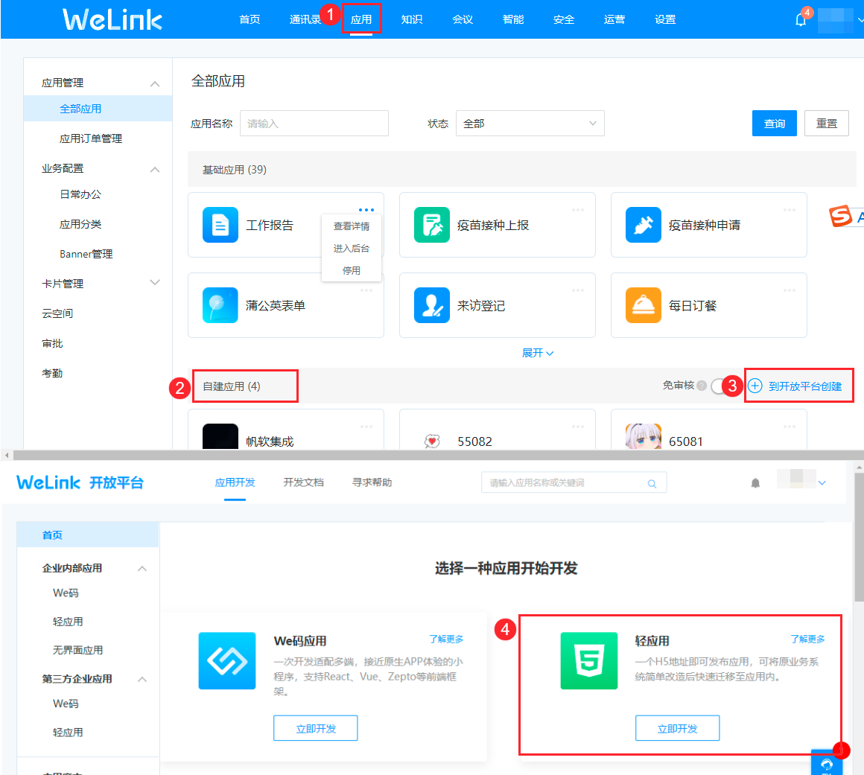Expand the 卡片管理 sidebar group
Image resolution: width=864 pixels, height=775 pixels.
click(x=155, y=283)
